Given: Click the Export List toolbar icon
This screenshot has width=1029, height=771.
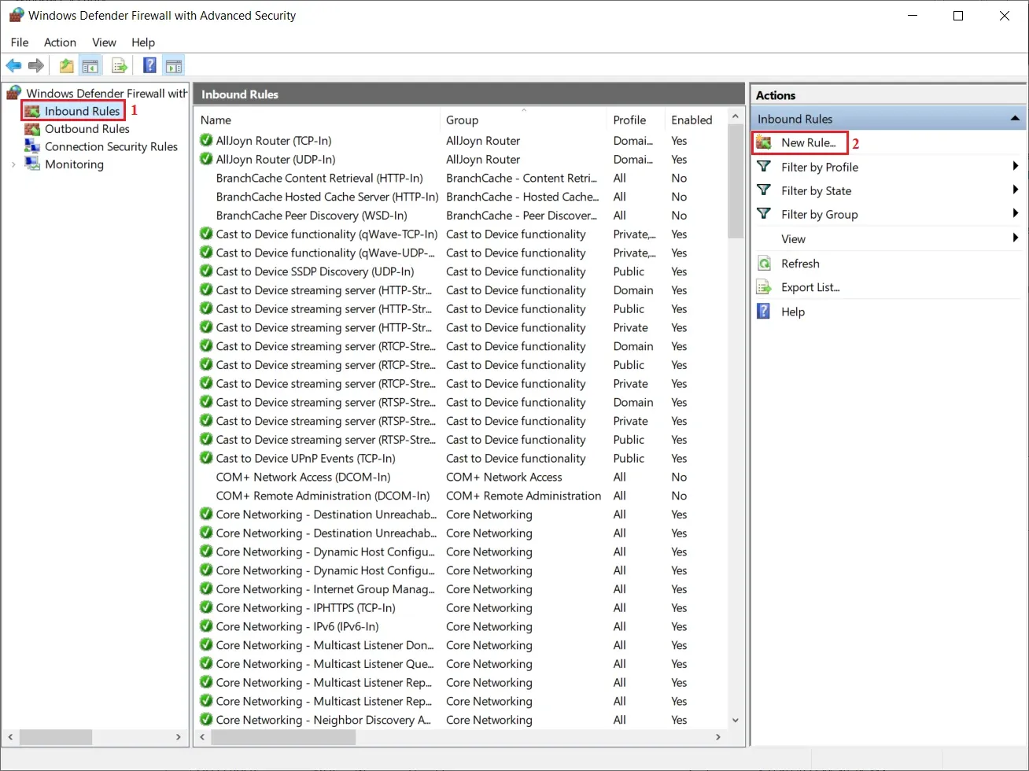Looking at the screenshot, I should [120, 66].
